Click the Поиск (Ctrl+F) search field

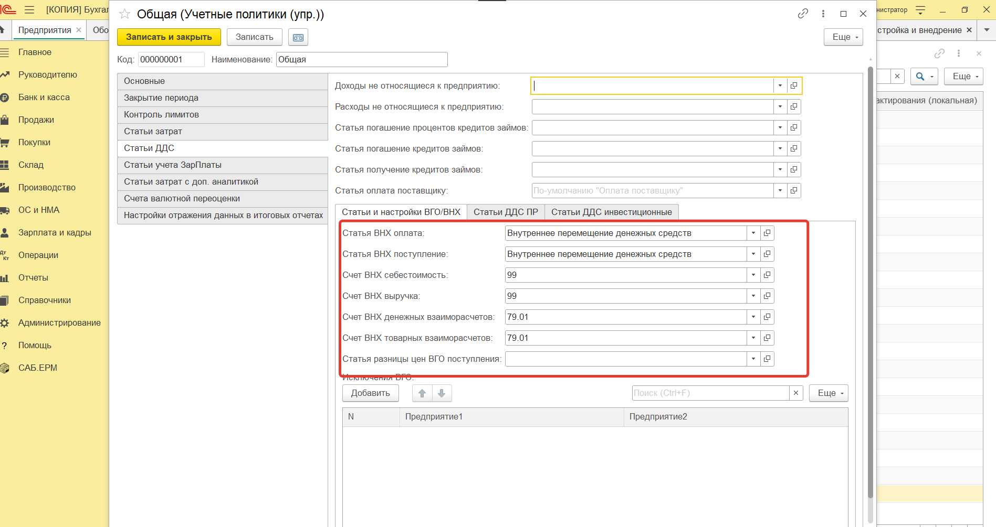click(x=711, y=393)
